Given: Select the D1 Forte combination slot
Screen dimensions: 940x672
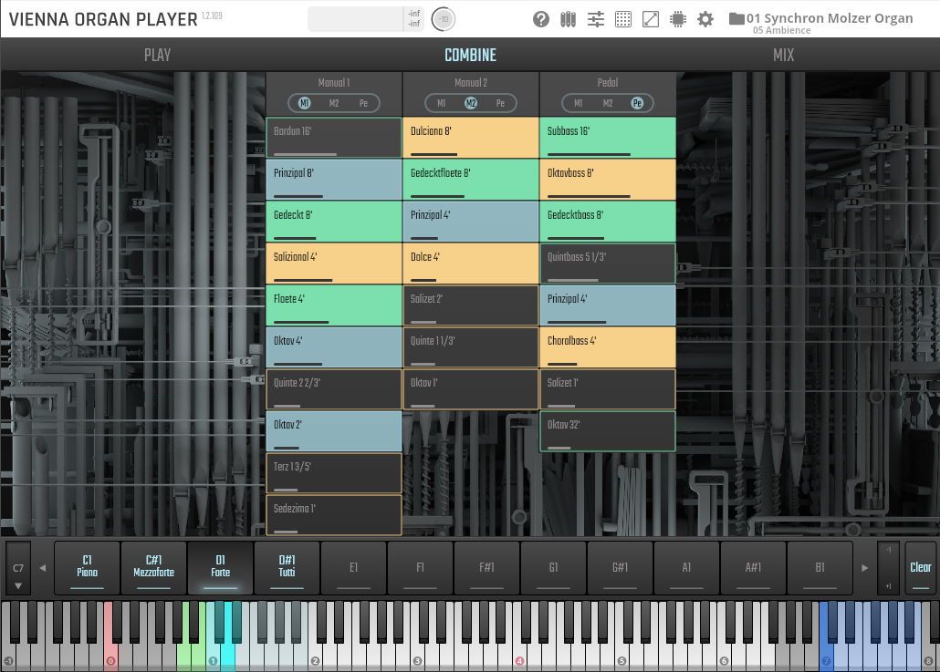Looking at the screenshot, I should pyautogui.click(x=220, y=568).
